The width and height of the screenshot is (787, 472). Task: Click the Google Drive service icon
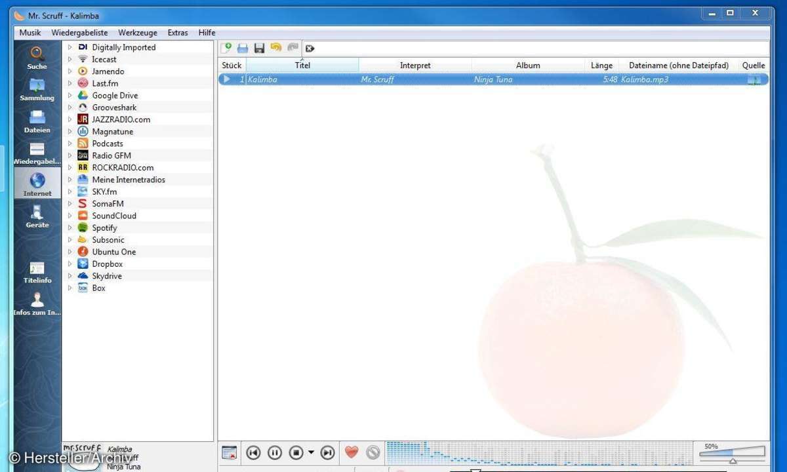[83, 95]
